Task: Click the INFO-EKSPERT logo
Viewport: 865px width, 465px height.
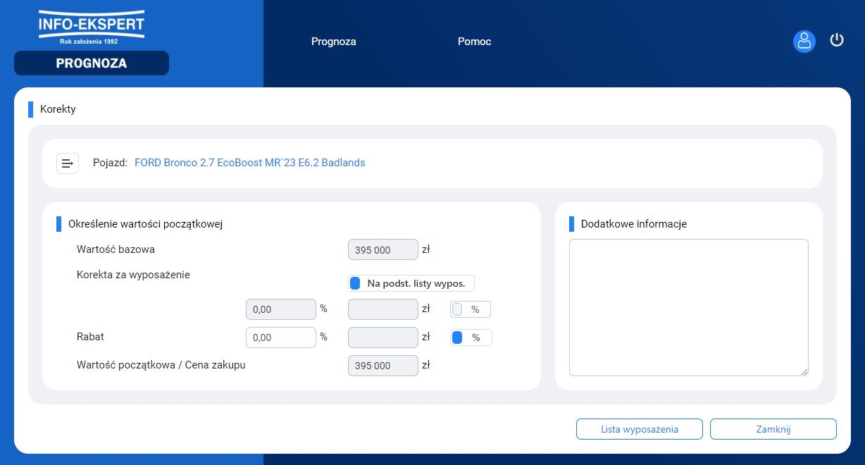Action: pyautogui.click(x=92, y=27)
